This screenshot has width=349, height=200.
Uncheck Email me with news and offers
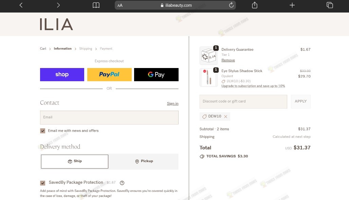pos(43,131)
